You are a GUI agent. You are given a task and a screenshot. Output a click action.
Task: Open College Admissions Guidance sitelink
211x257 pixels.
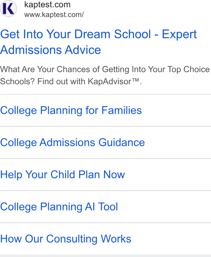pyautogui.click(x=72, y=142)
